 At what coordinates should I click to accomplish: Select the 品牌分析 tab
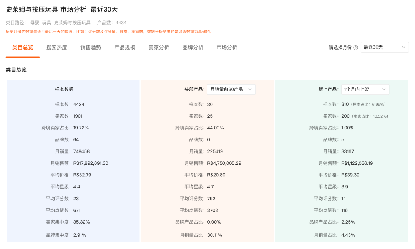[x=193, y=48]
